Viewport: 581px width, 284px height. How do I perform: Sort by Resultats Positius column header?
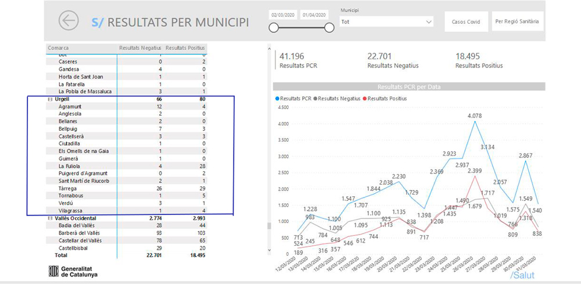185,48
